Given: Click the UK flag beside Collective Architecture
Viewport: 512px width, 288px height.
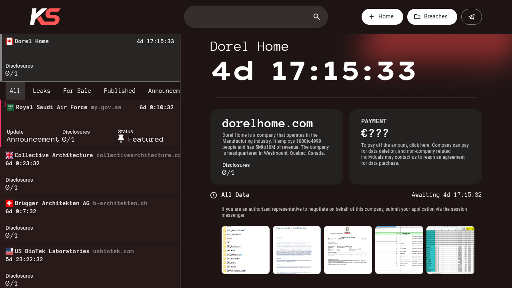Looking at the screenshot, I should click(x=9, y=155).
